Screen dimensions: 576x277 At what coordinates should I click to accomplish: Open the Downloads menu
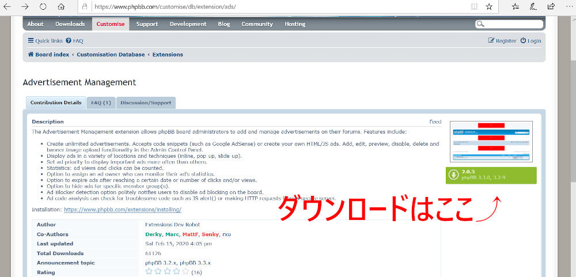tap(70, 24)
